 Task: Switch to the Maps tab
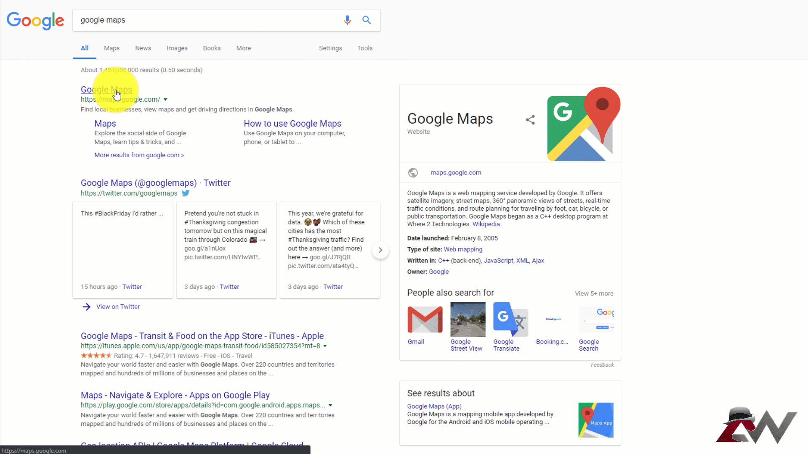click(112, 48)
